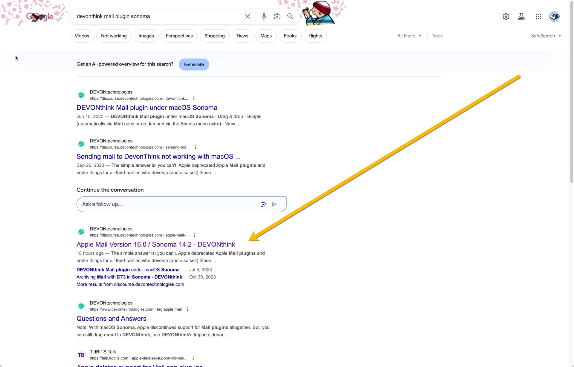This screenshot has width=574, height=367.
Task: Click favicon of first DEVONtechnologies result
Action: click(x=81, y=95)
